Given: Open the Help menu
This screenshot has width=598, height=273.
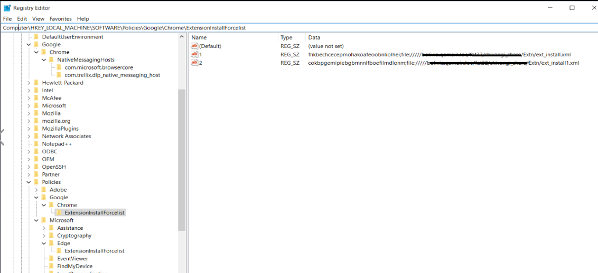Looking at the screenshot, I should [x=83, y=18].
